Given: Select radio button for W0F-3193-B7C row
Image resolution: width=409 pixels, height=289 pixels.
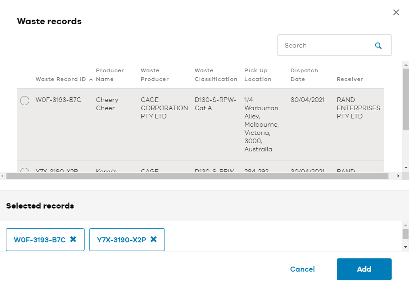Looking at the screenshot, I should point(25,100).
